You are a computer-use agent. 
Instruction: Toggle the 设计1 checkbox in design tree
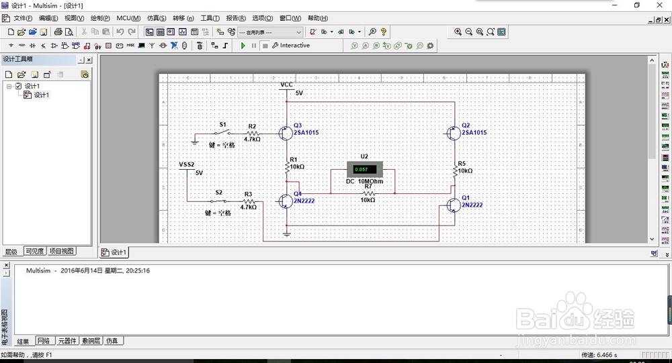tap(19, 86)
